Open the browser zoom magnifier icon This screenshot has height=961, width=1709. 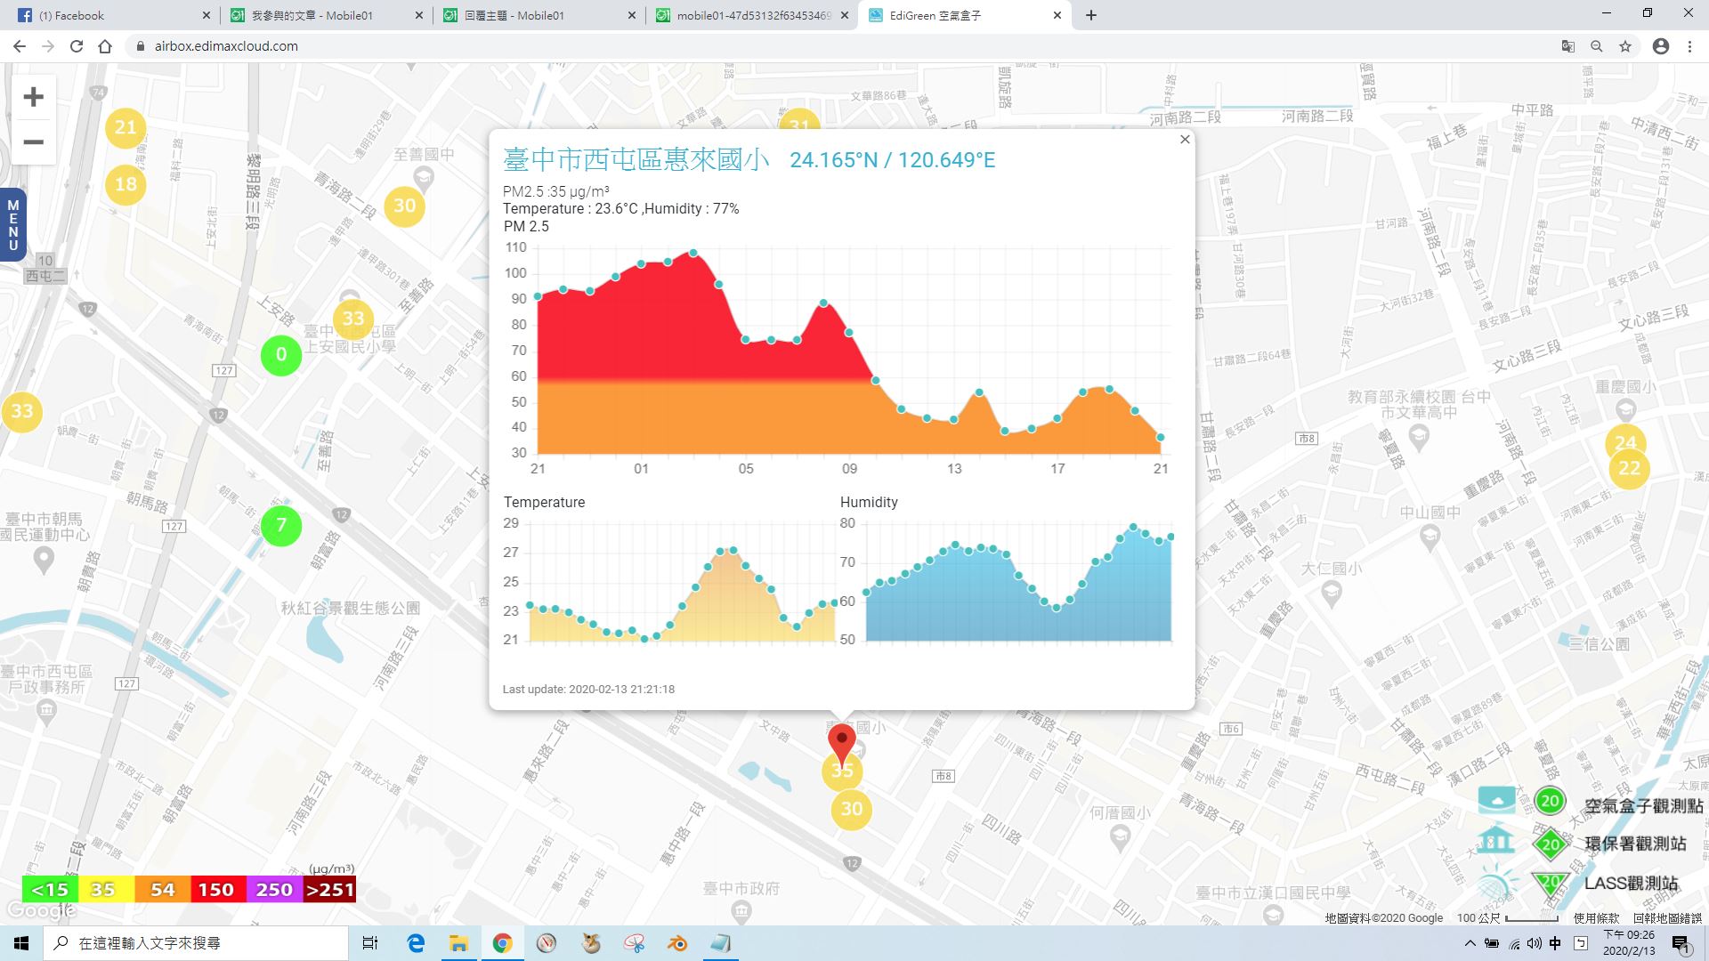tap(1597, 46)
